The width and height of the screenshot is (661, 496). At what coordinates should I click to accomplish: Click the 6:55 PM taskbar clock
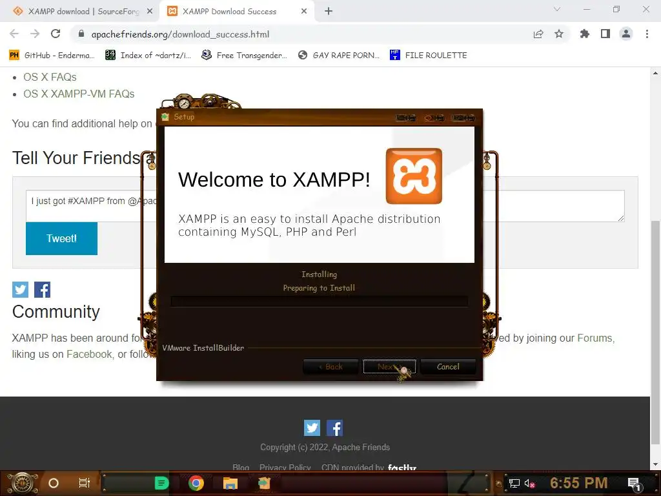(x=578, y=483)
